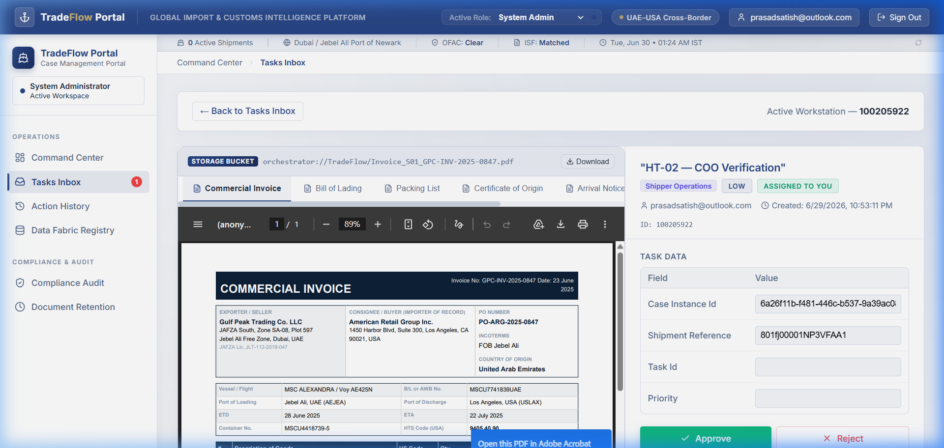The height and width of the screenshot is (448, 944).
Task: Download PDF from viewer toolbar
Action: (560, 224)
